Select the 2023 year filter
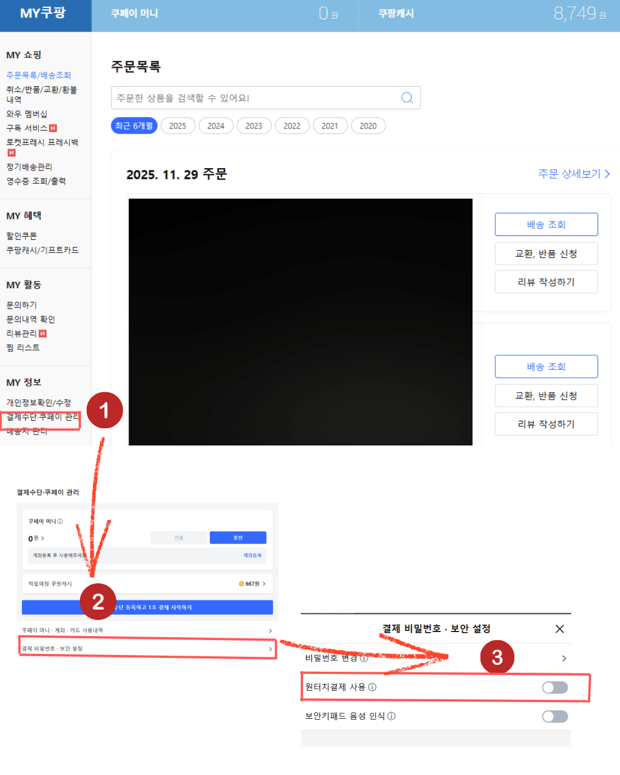Screen dimensions: 620x775 click(x=254, y=126)
